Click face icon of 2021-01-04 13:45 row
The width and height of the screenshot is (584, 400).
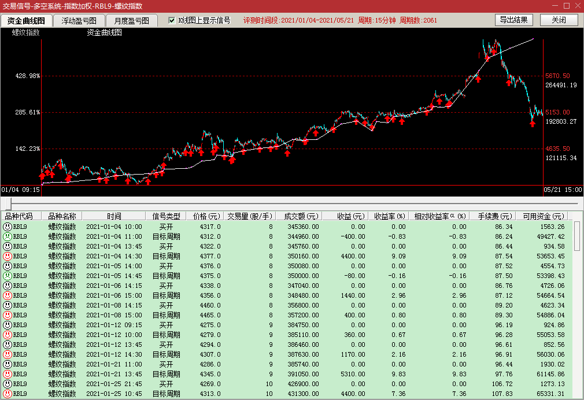pyautogui.click(x=8, y=246)
